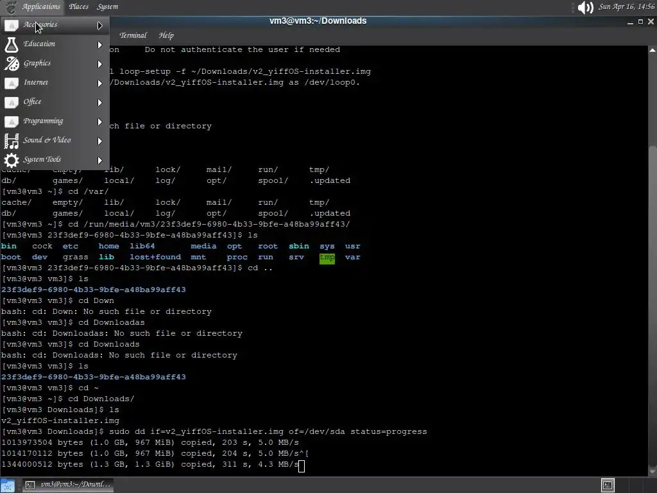Expand arrow next to Sound & Video
Screen dimensions: 657x493
tap(99, 141)
